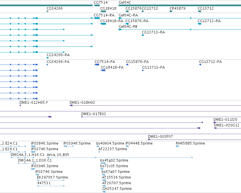Click the CG7514-RA transcript label
The height and width of the screenshot is (193, 241).
(x=104, y=15)
